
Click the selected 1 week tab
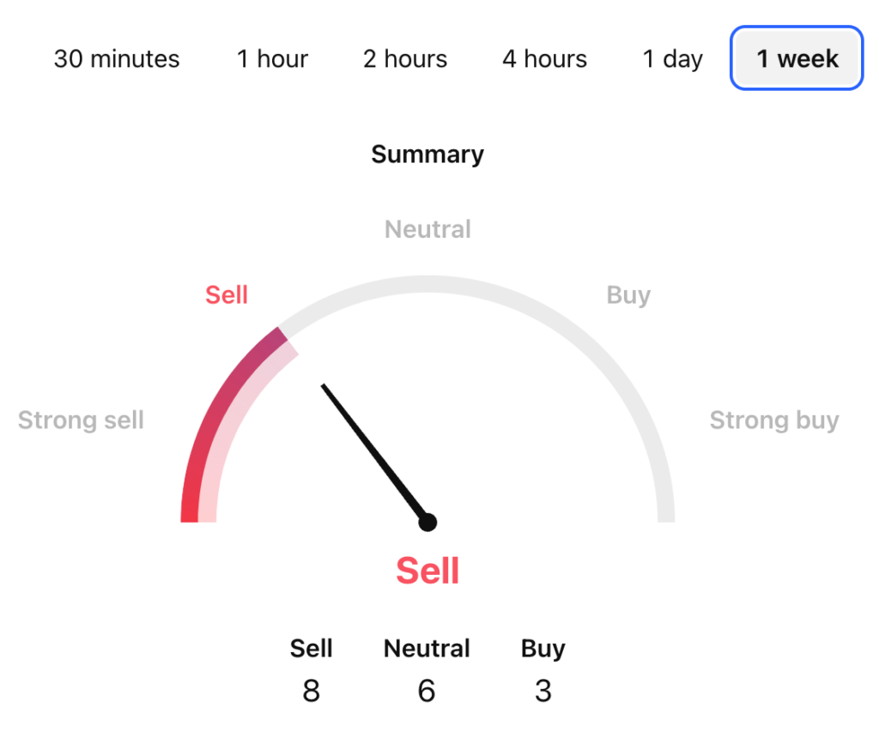[797, 58]
